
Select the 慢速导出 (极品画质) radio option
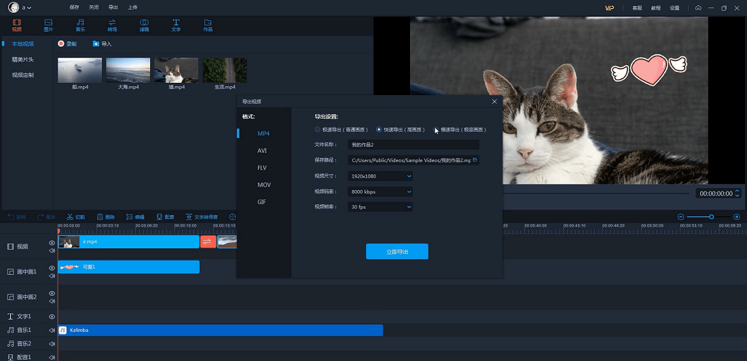(437, 130)
